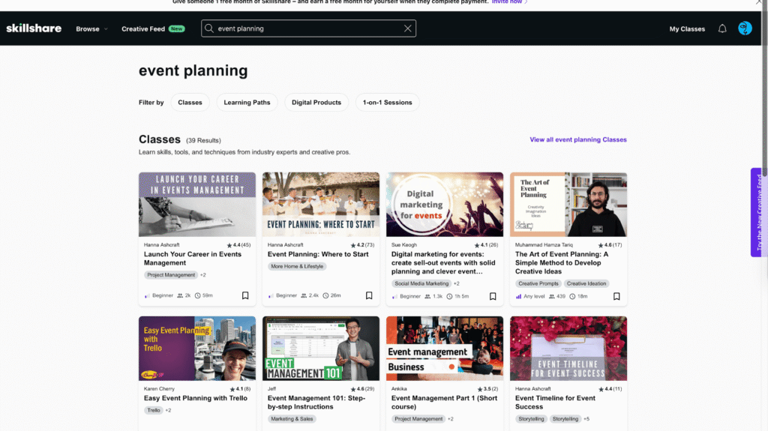Viewport: 768px width, 431px height.
Task: Select Project Management tag under Event Management Part 1
Action: click(x=418, y=419)
